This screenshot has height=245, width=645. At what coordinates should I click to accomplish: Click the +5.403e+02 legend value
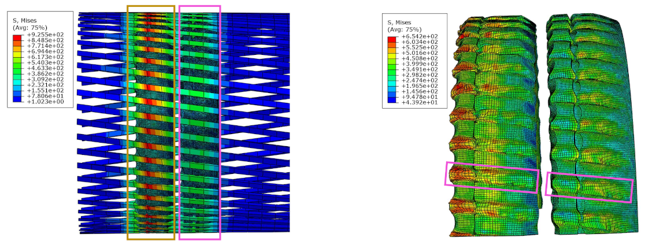click(45, 62)
